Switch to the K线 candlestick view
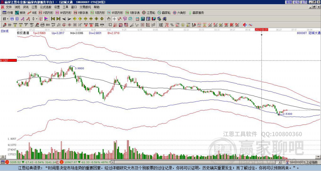This screenshot has height=171, width=321. click(x=32, y=12)
